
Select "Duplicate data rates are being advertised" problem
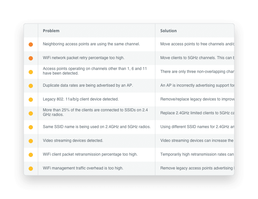click(88, 85)
